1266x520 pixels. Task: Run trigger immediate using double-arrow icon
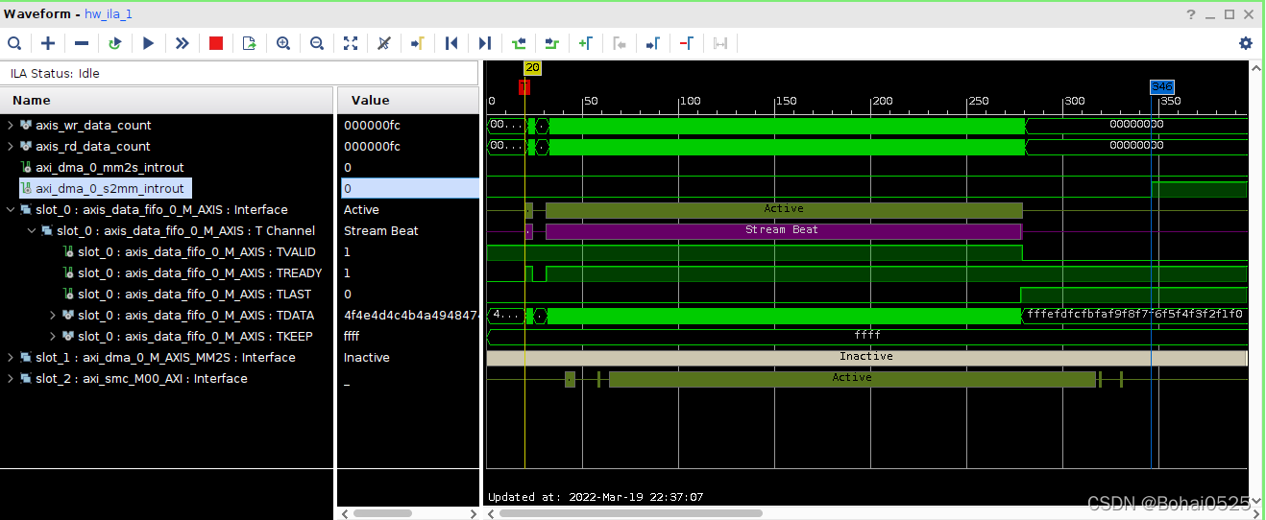click(x=183, y=43)
